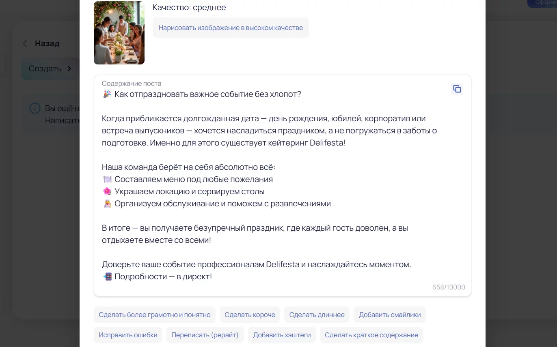
Task: Click the 658/10000 character counter
Action: click(448, 287)
